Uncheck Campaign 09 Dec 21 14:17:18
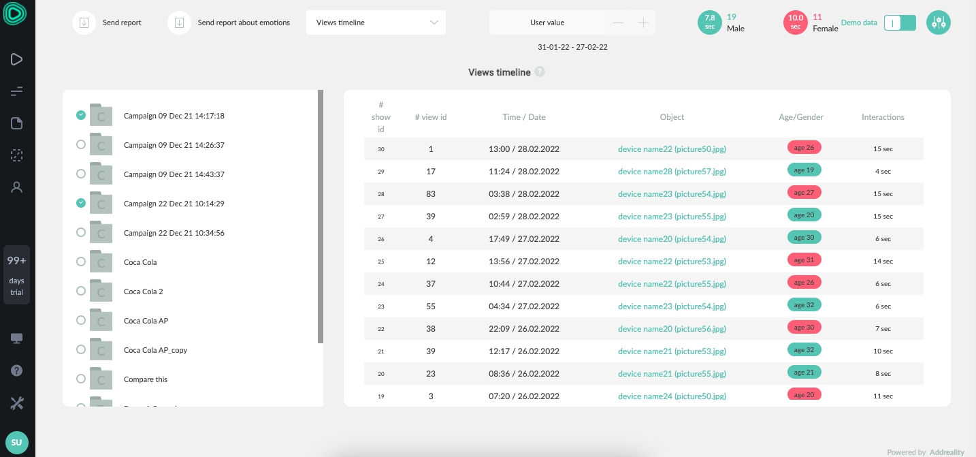976x457 pixels. (81, 115)
